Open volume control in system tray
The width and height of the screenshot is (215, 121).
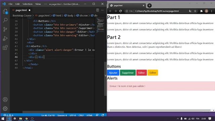pos(193,119)
